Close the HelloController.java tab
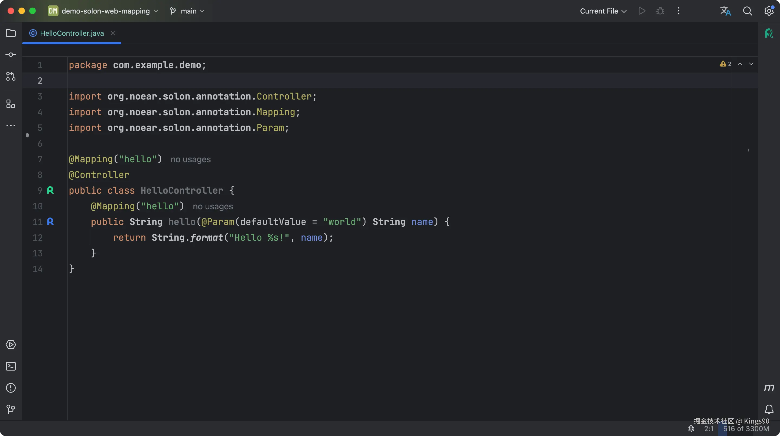Screen dimensions: 780x436 click(x=113, y=33)
